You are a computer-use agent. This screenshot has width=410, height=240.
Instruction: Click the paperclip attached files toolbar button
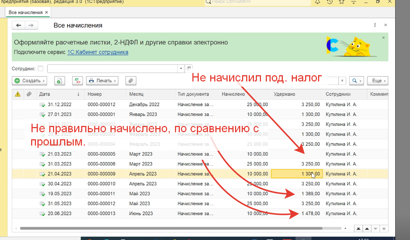coord(131,80)
